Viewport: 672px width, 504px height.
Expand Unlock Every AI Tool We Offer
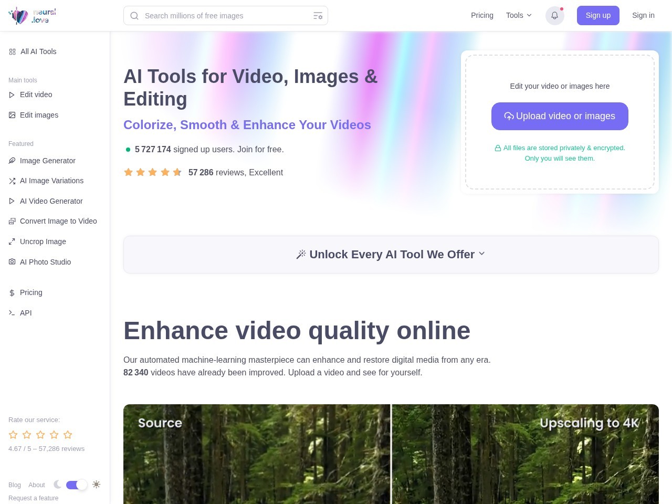click(x=391, y=255)
